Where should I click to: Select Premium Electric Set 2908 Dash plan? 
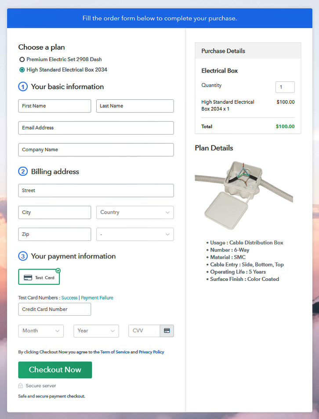[22, 59]
